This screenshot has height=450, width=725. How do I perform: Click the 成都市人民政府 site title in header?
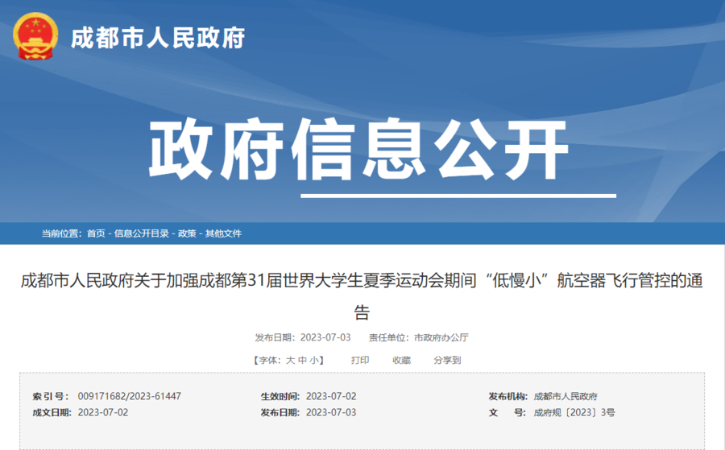tap(157, 37)
